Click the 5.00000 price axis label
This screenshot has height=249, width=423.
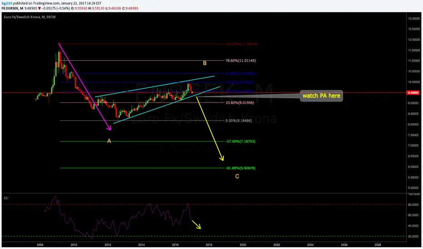pos(414,188)
